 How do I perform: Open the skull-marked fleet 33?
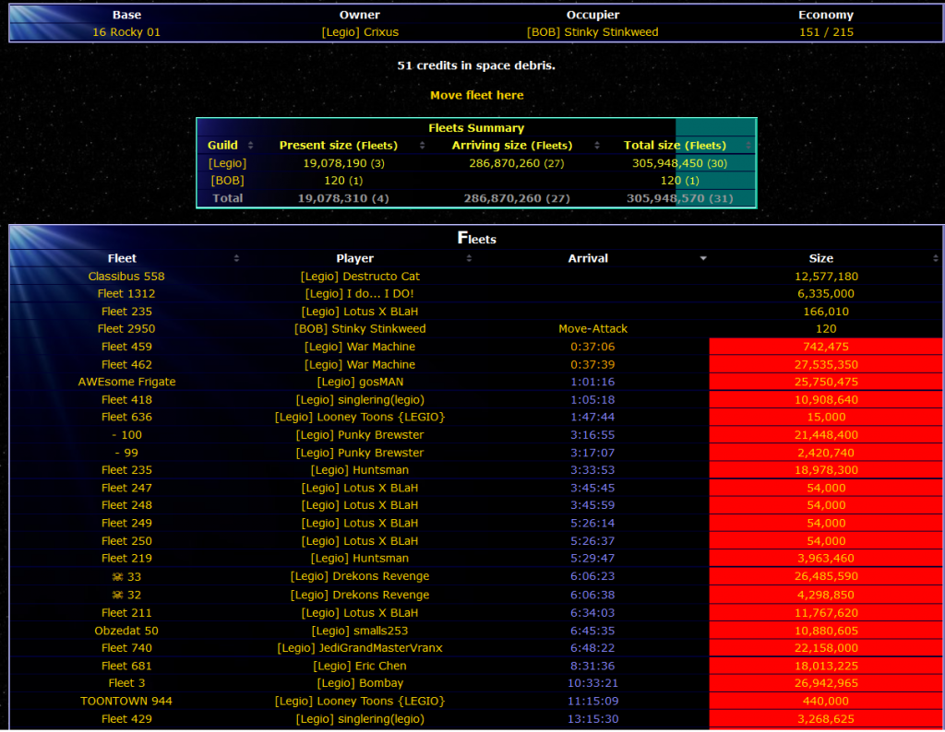pyautogui.click(x=126, y=577)
